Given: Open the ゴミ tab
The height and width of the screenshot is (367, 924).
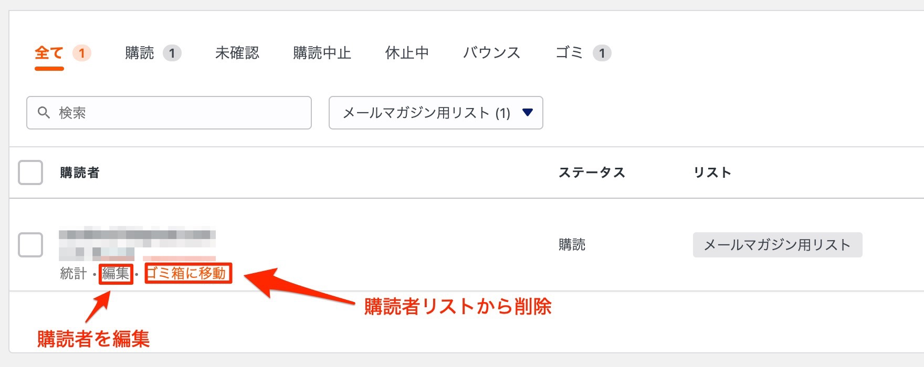Looking at the screenshot, I should (570, 53).
